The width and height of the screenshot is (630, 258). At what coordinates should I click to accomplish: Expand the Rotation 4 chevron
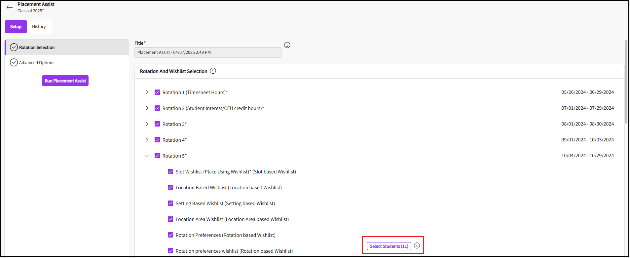pos(147,140)
